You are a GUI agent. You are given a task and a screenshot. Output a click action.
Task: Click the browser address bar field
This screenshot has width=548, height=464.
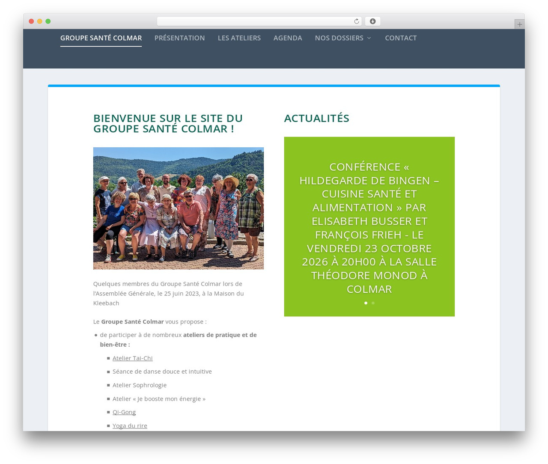point(259,21)
